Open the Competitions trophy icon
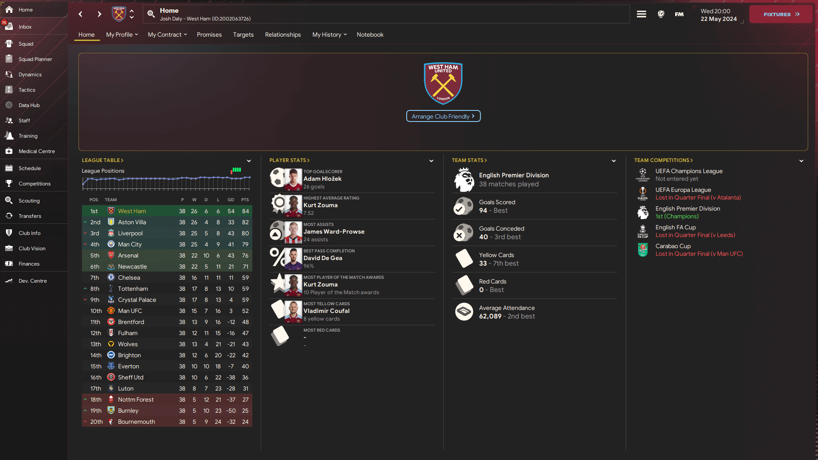 coord(9,183)
